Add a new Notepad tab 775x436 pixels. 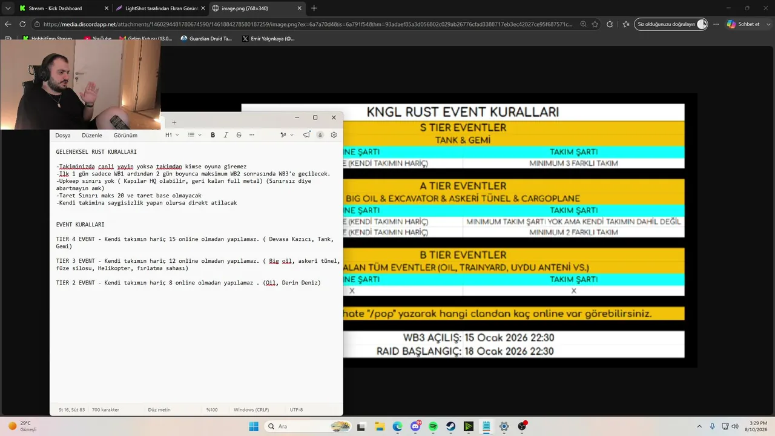174,122
